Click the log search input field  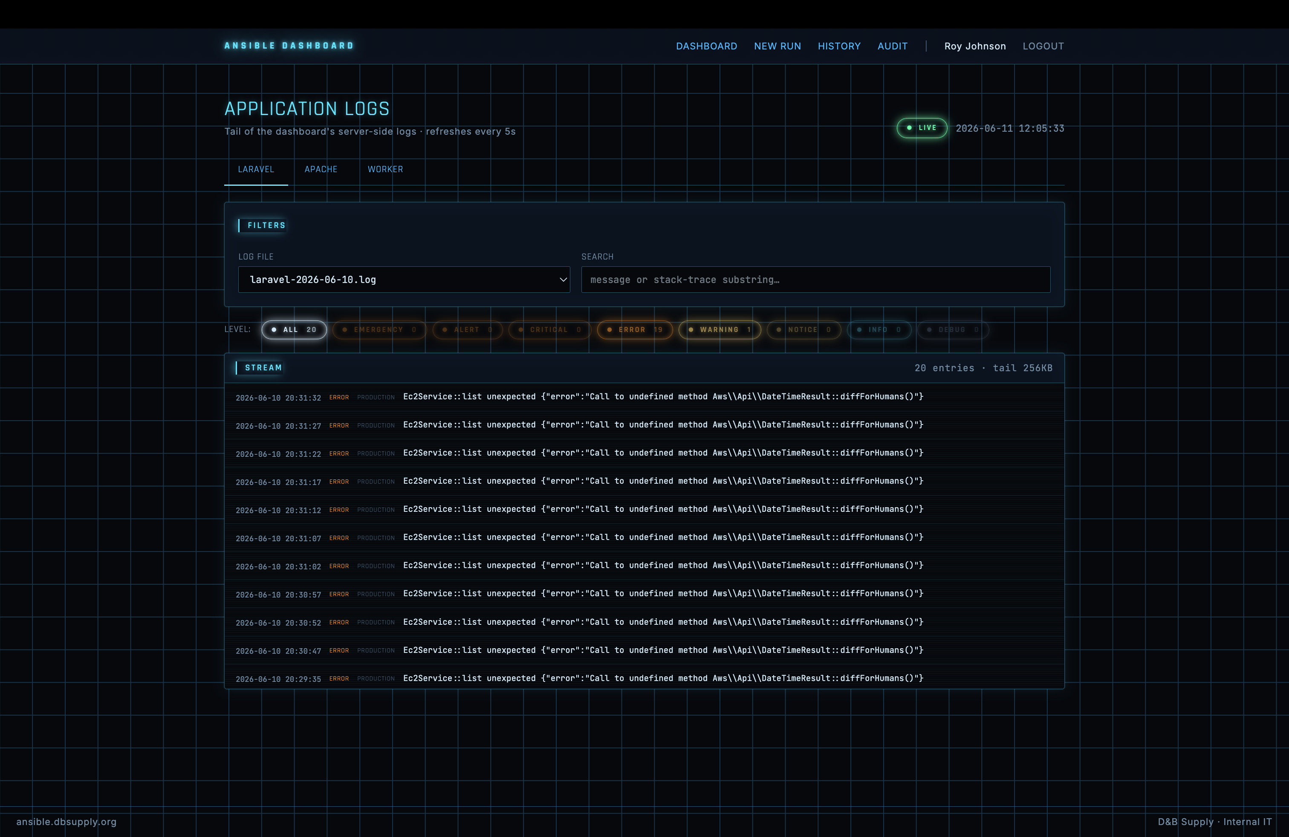[816, 280]
